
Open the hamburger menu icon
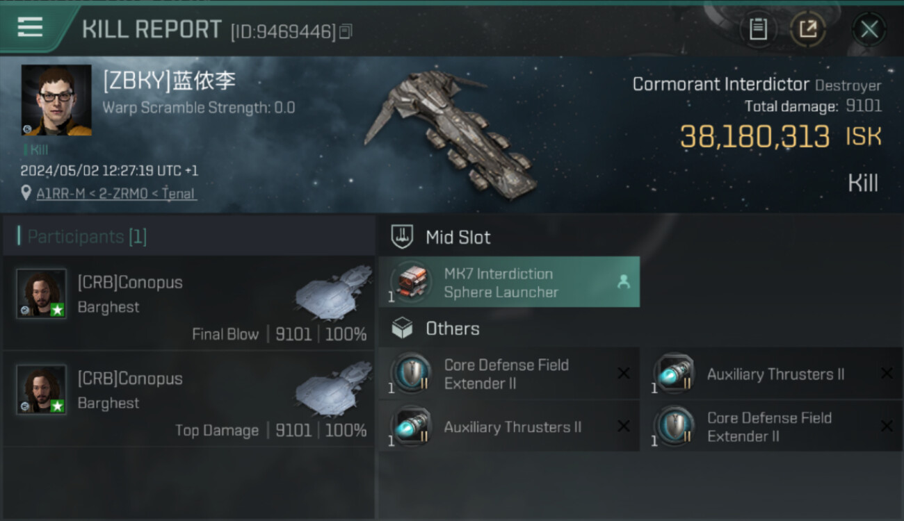[30, 27]
